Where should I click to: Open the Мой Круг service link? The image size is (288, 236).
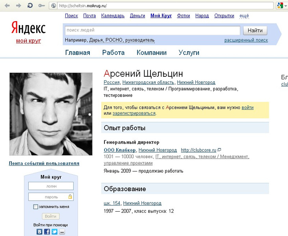(161, 16)
